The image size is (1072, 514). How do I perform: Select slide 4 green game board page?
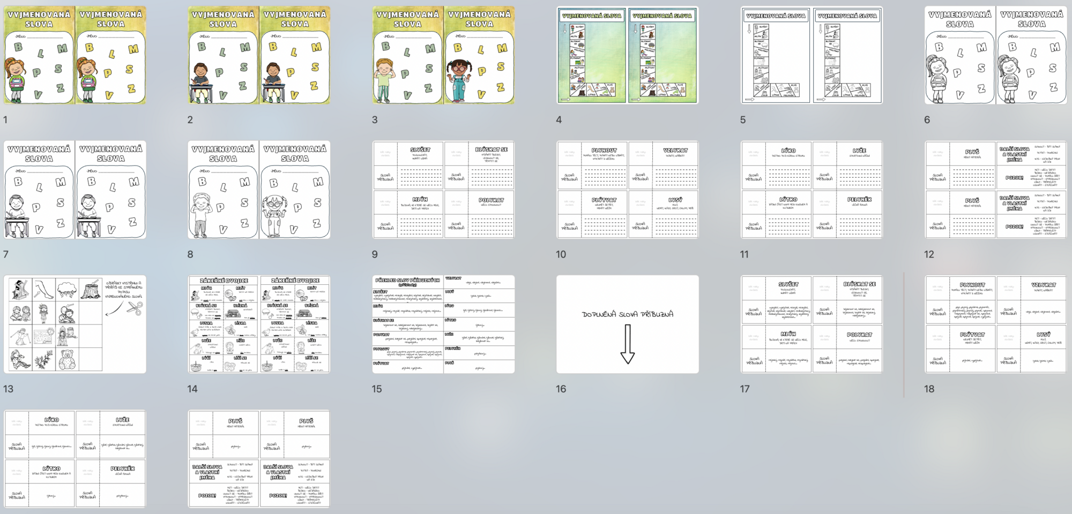click(627, 55)
